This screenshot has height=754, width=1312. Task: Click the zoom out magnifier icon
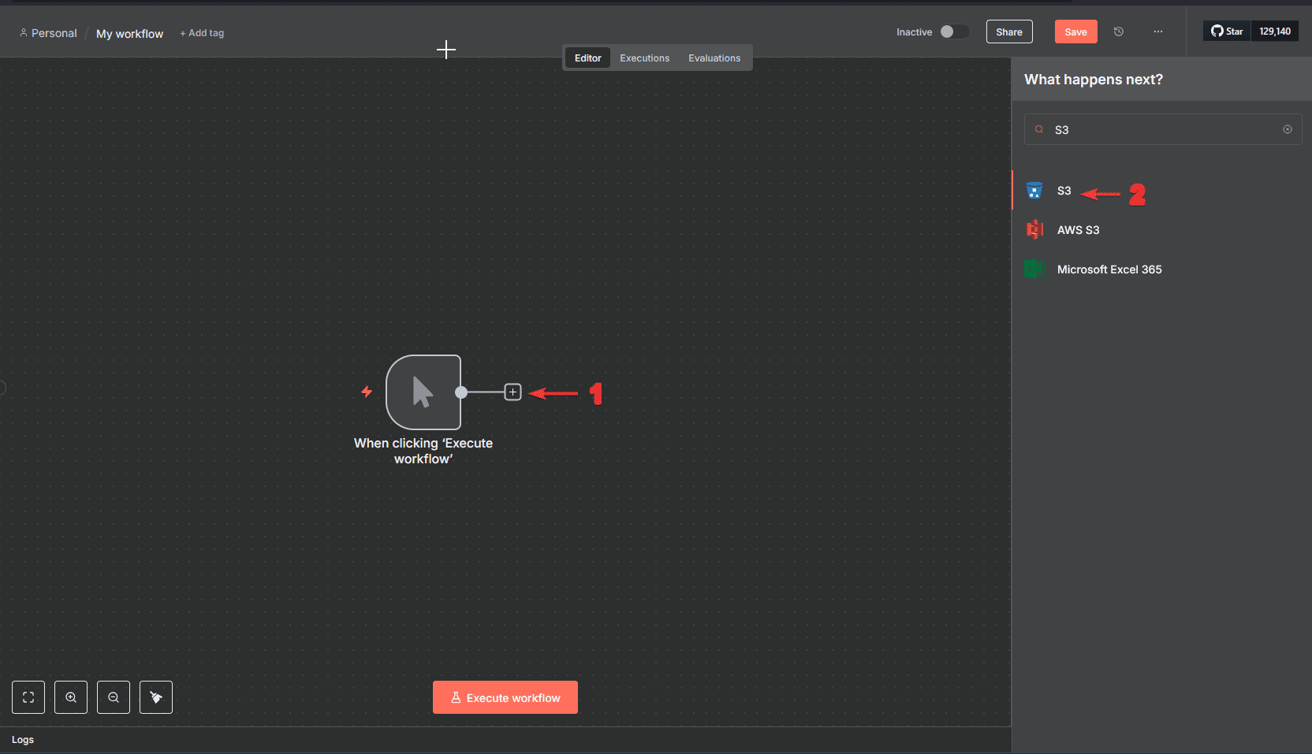(114, 697)
